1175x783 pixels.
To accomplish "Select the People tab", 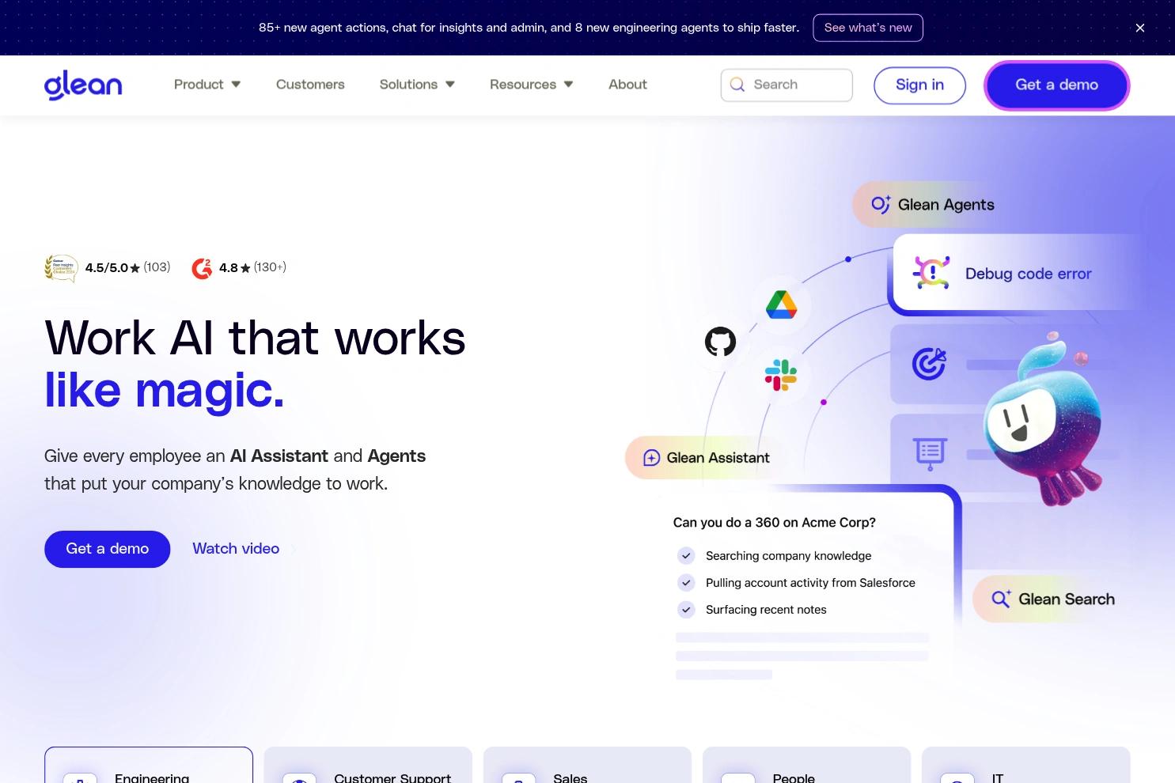I will [806, 766].
